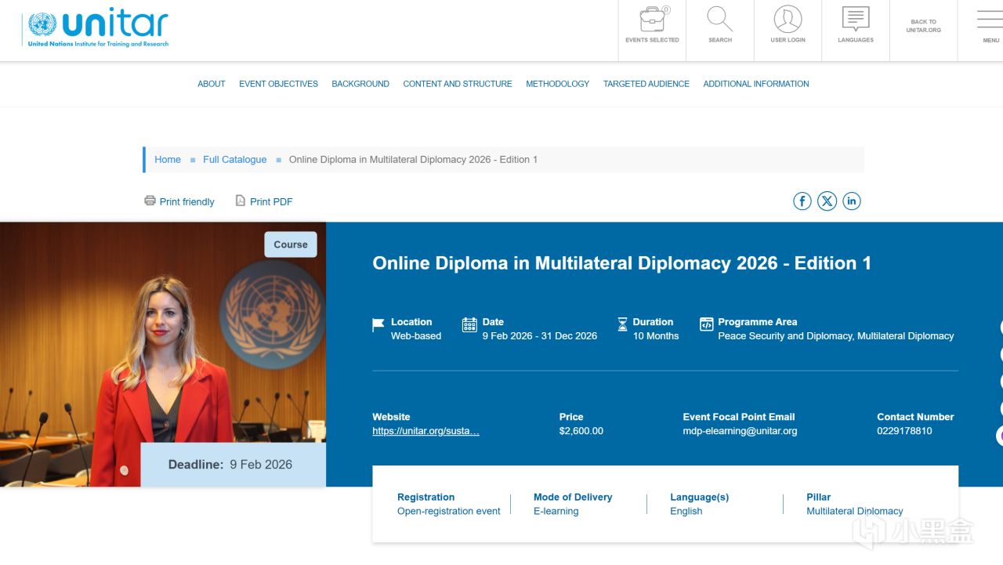Screen dimensions: 1003x565
Task: Share the course on LinkedIn
Action: (x=852, y=201)
